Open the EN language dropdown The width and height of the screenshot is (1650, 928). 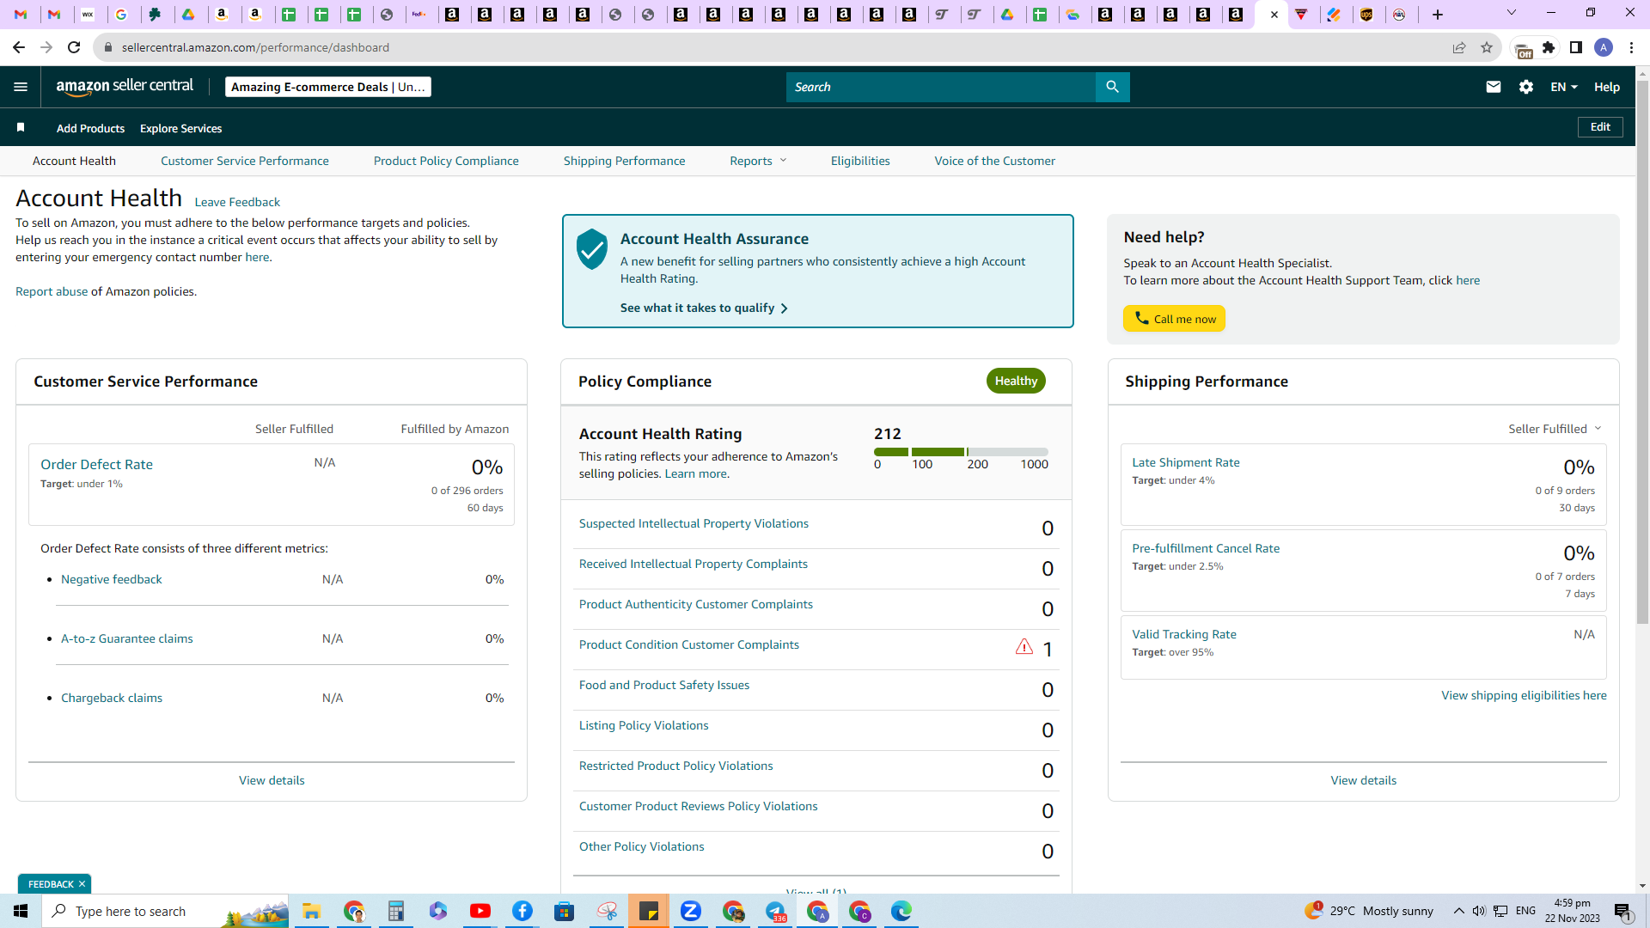point(1564,87)
